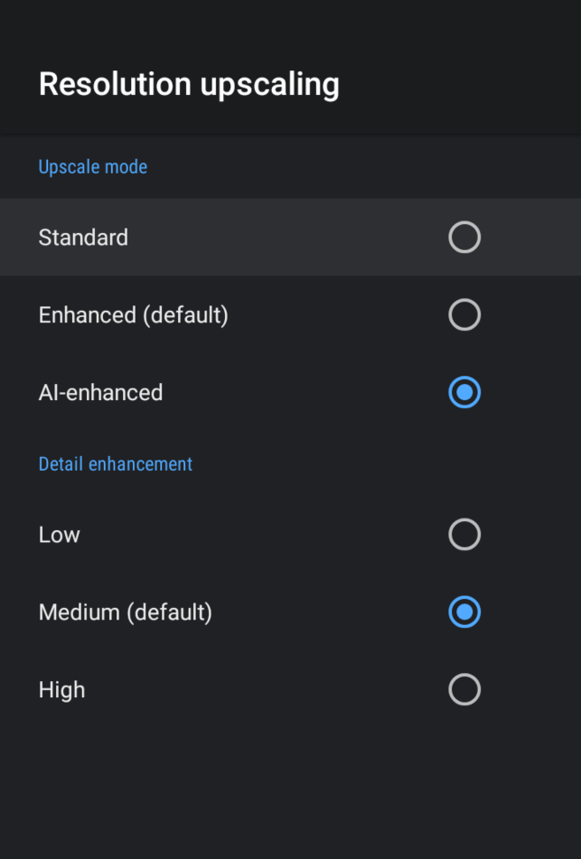Select the Enhanced (default) radio button
The width and height of the screenshot is (581, 859).
(464, 315)
